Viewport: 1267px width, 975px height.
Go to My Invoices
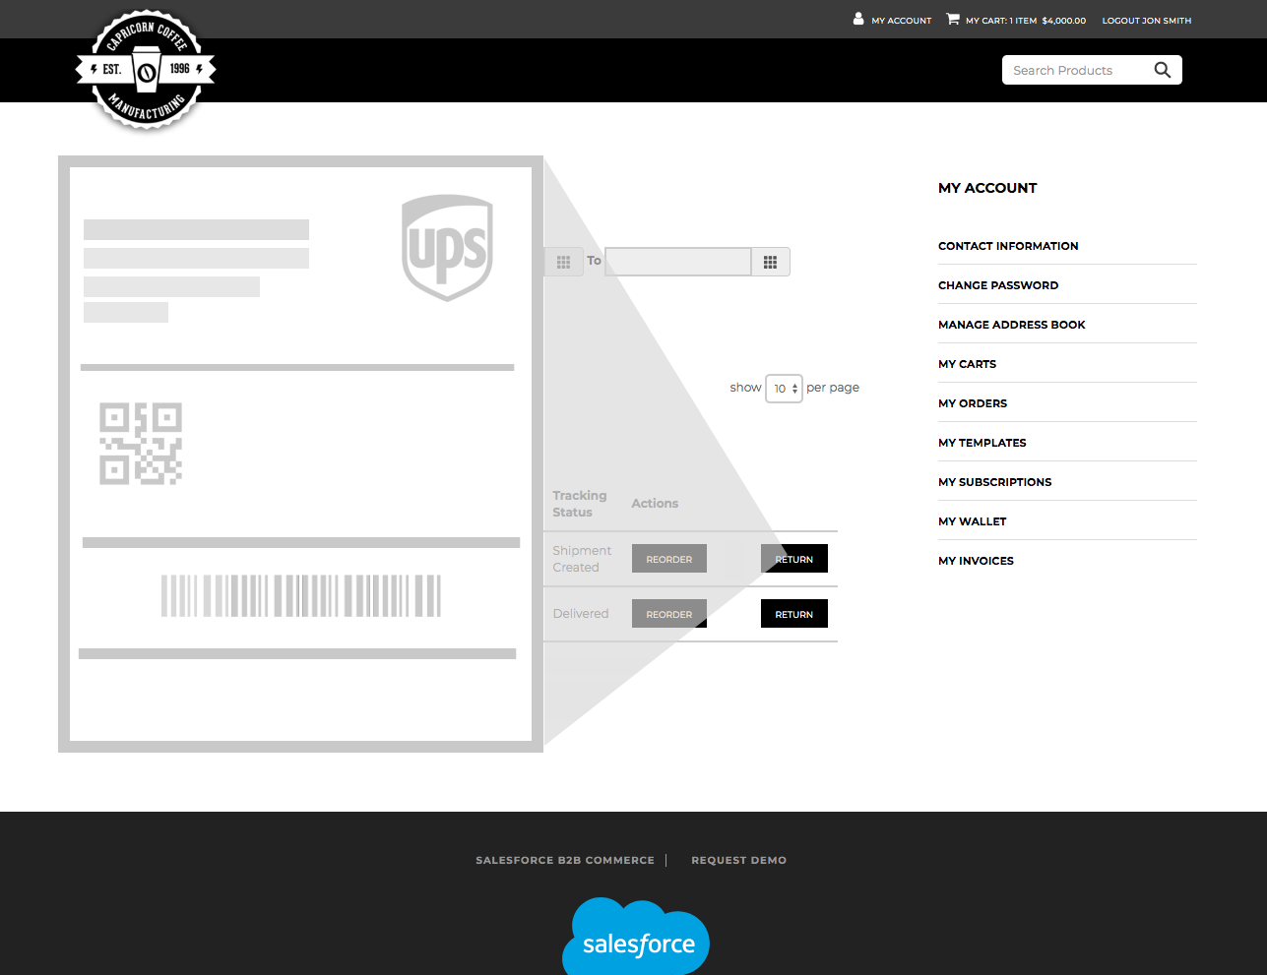[x=976, y=561]
